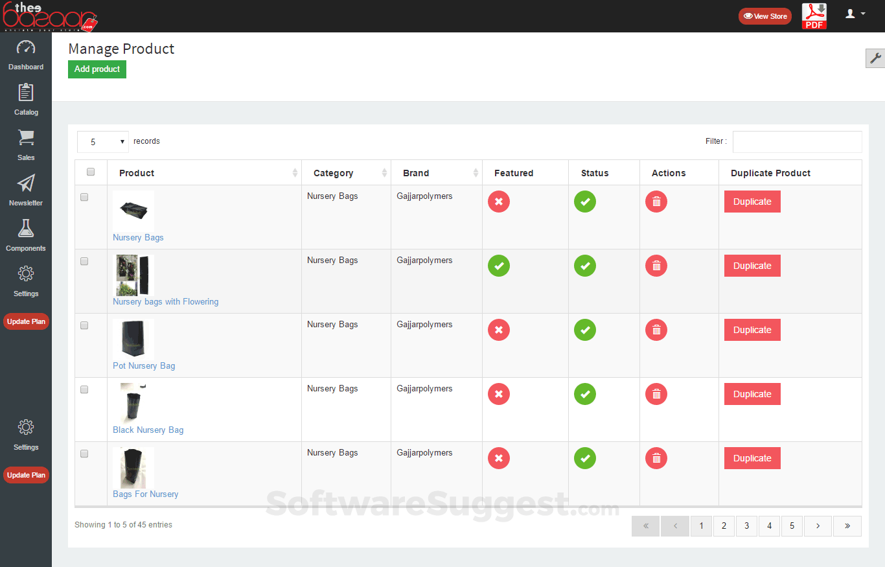Open the Dashboard gauge icon in sidebar
885x567 pixels.
pyautogui.click(x=26, y=48)
